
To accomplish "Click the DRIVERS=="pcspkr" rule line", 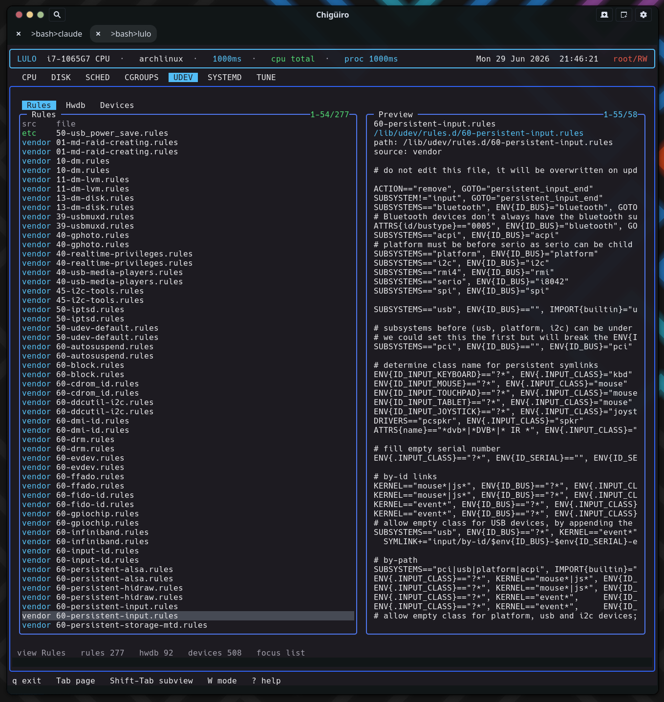I will point(479,421).
